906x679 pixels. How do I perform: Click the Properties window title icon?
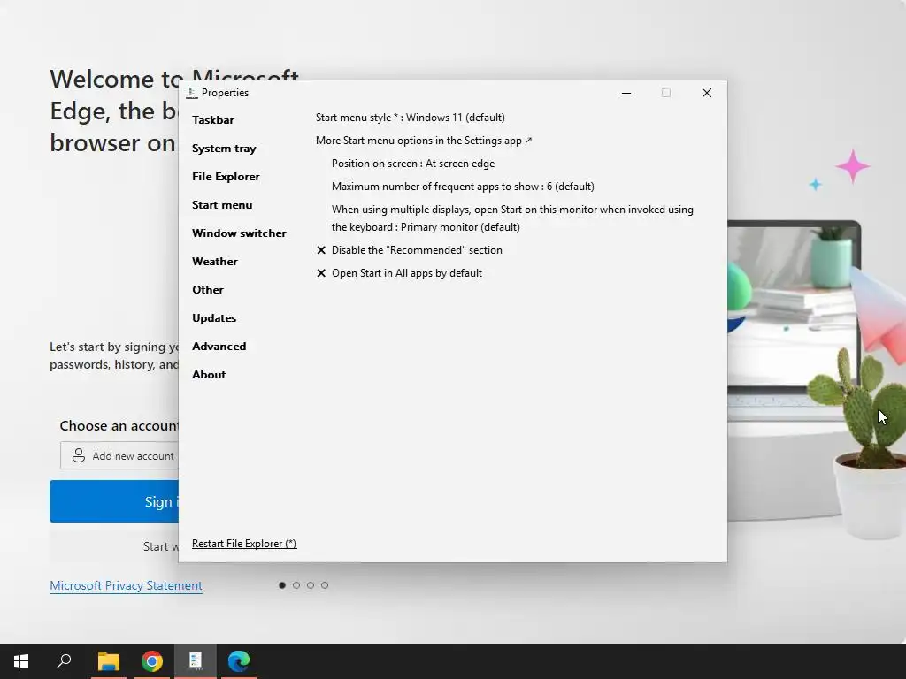(192, 93)
